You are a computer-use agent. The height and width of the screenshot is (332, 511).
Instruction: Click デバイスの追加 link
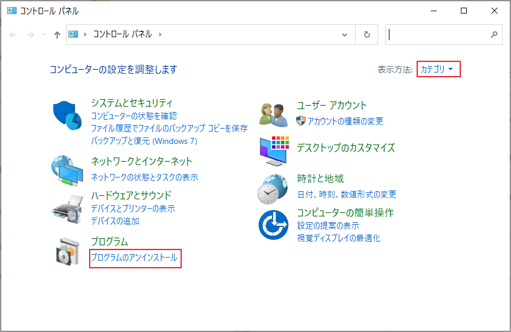point(115,221)
